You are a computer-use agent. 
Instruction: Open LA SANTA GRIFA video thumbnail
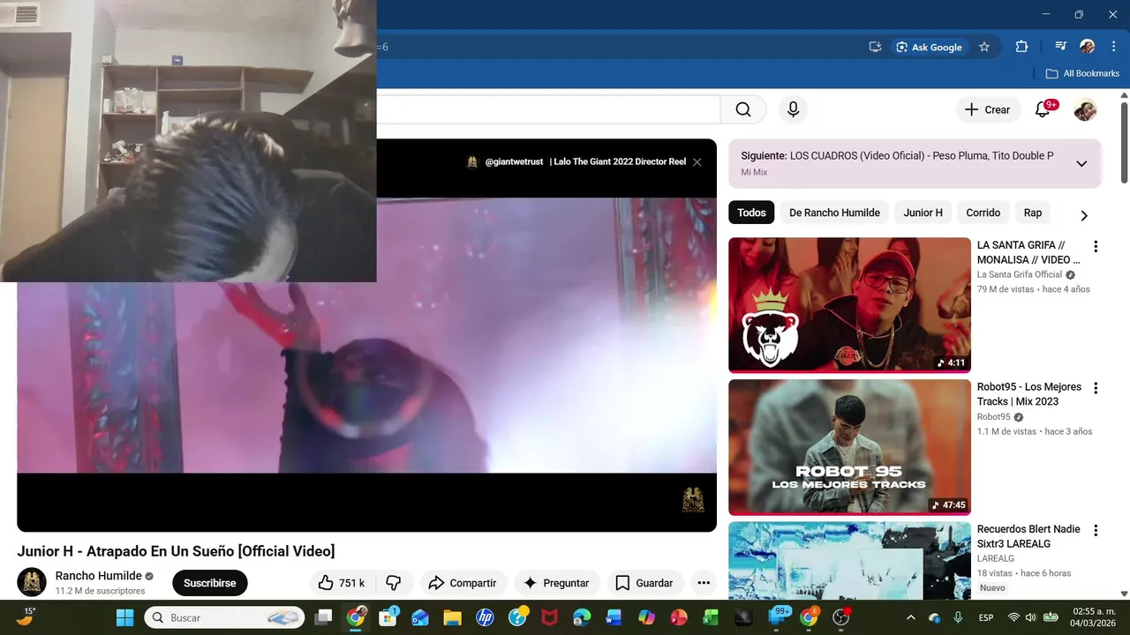(849, 305)
